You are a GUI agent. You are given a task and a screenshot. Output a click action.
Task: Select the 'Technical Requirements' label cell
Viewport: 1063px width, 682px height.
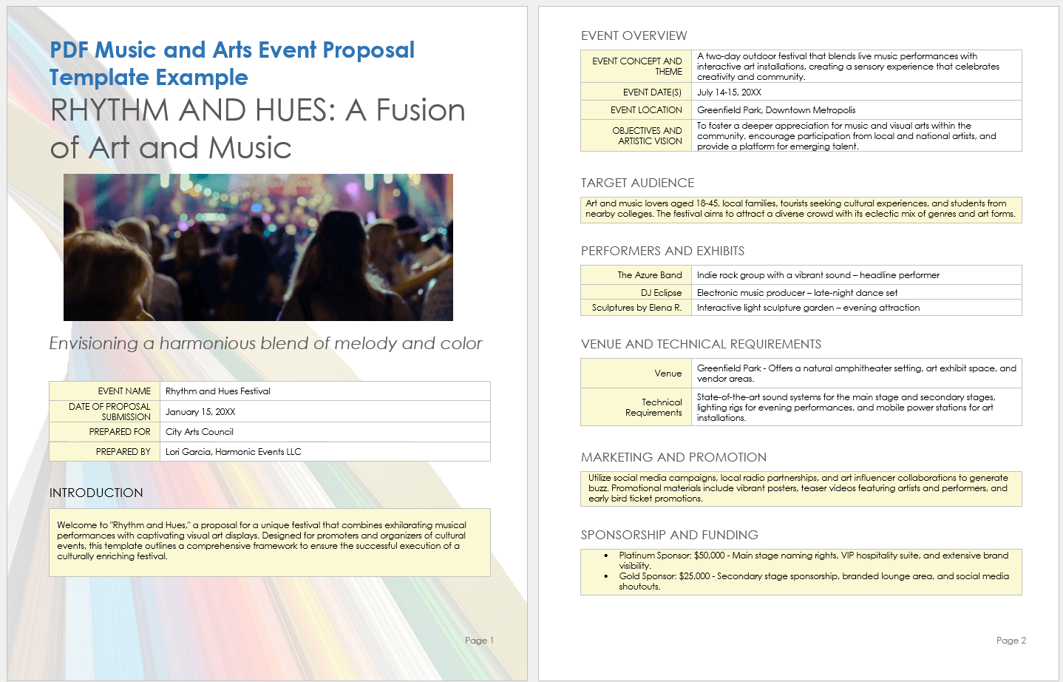pyautogui.click(x=636, y=408)
